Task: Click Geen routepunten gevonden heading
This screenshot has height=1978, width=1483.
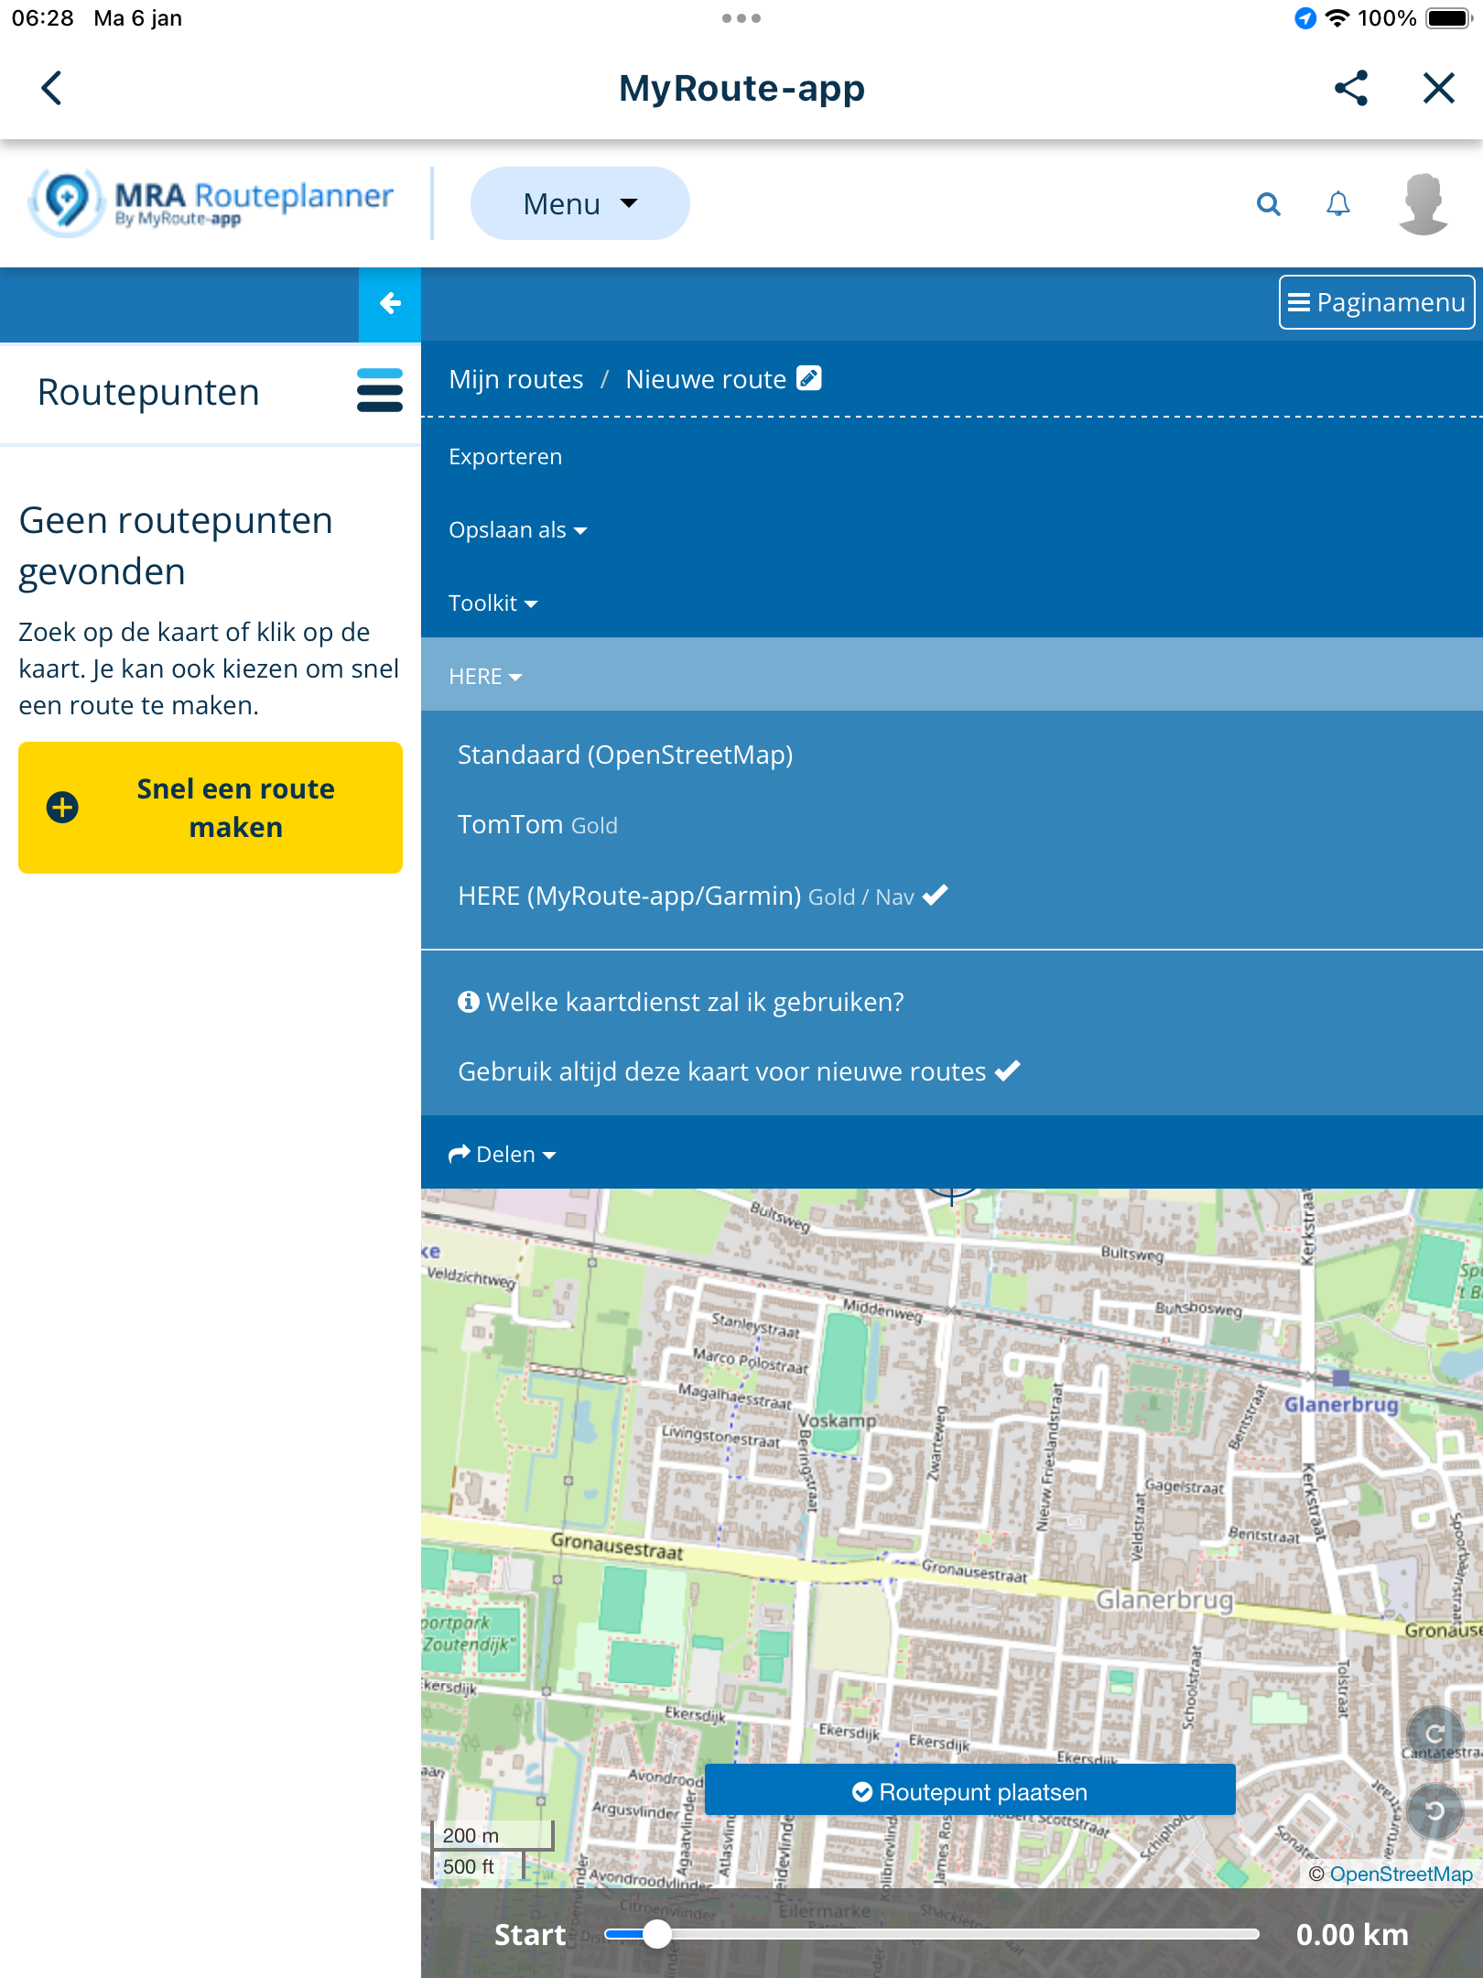Action: [x=176, y=546]
